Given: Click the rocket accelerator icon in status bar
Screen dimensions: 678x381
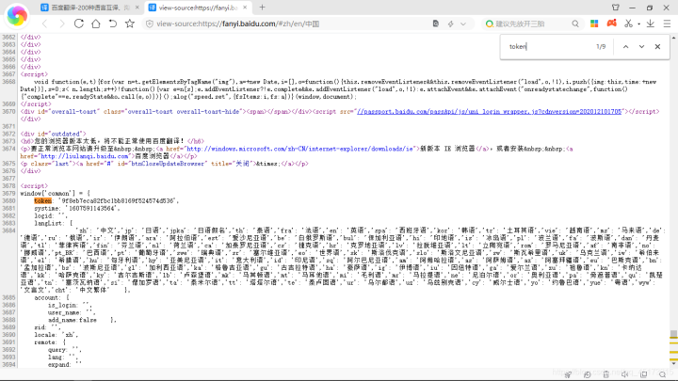Looking at the screenshot, I should pos(568,374).
